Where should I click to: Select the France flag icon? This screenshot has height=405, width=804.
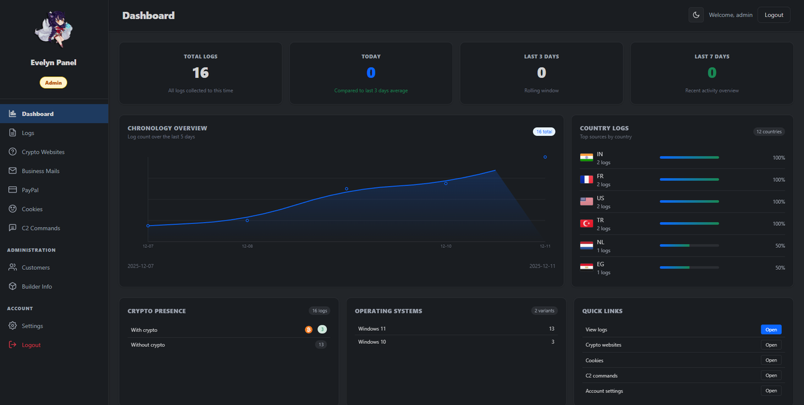pyautogui.click(x=586, y=180)
